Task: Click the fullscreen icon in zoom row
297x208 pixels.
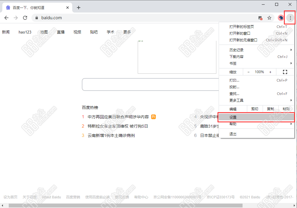Action: (285, 72)
